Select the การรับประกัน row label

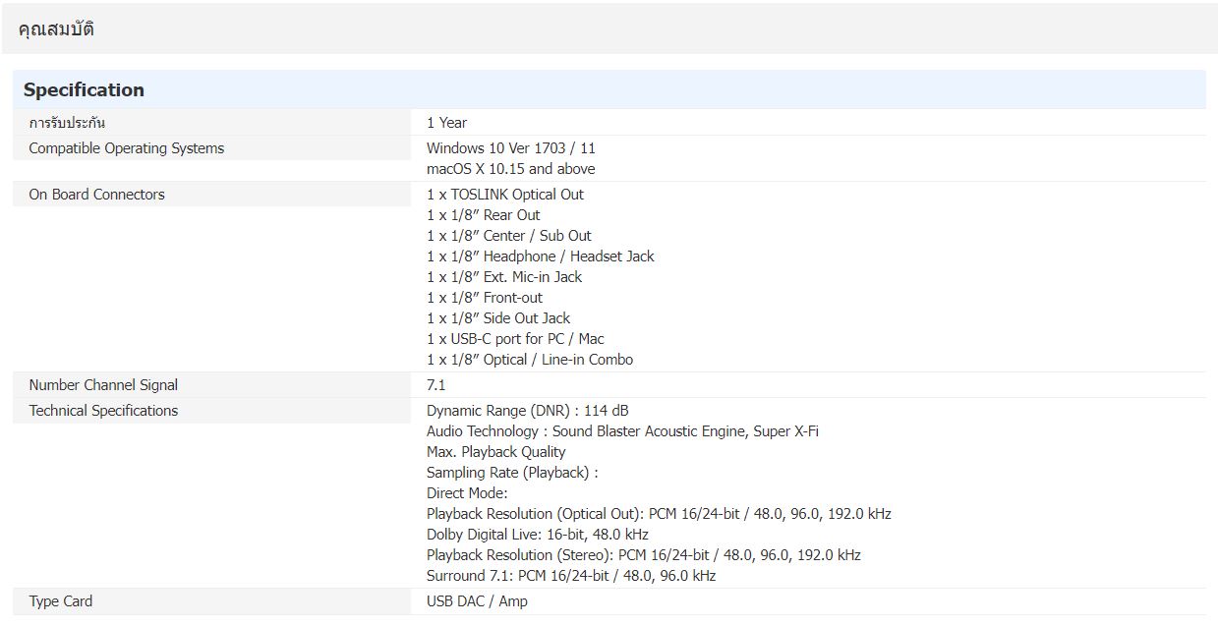[x=67, y=123]
